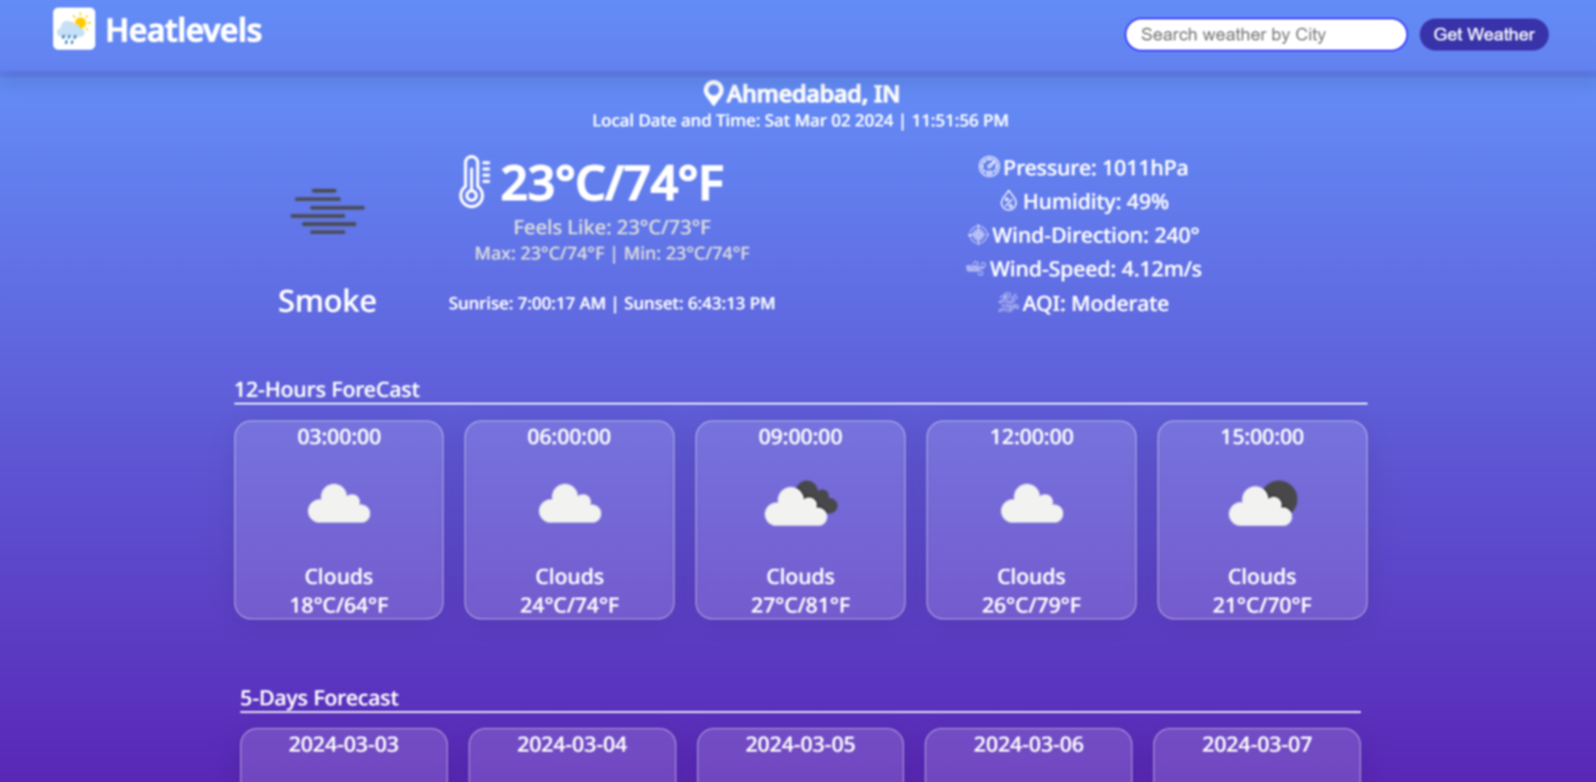Click the AQI air quality icon

coord(1008,303)
